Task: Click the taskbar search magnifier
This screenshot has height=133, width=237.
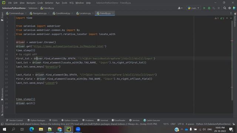Action: point(13,129)
